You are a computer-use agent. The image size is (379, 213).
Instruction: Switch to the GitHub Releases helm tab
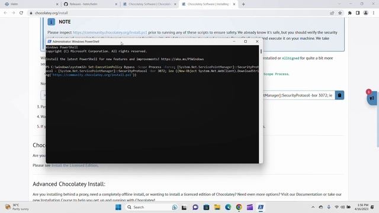tap(89, 4)
